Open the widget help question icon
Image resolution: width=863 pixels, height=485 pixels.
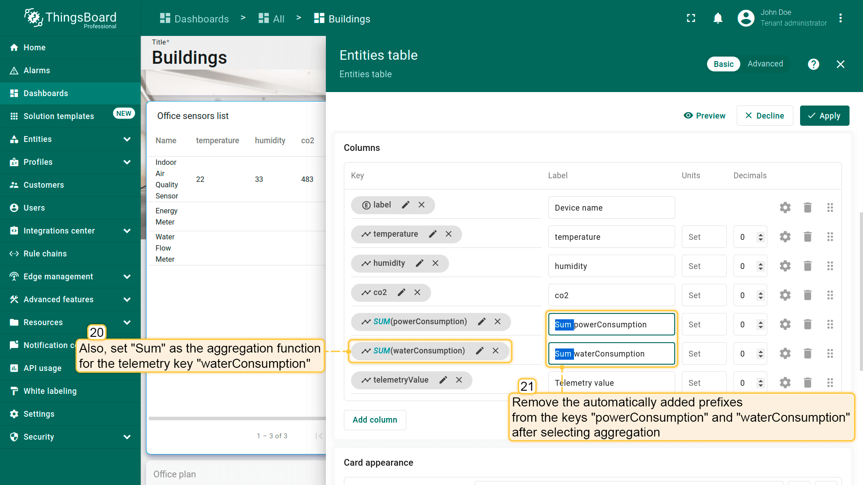click(813, 64)
